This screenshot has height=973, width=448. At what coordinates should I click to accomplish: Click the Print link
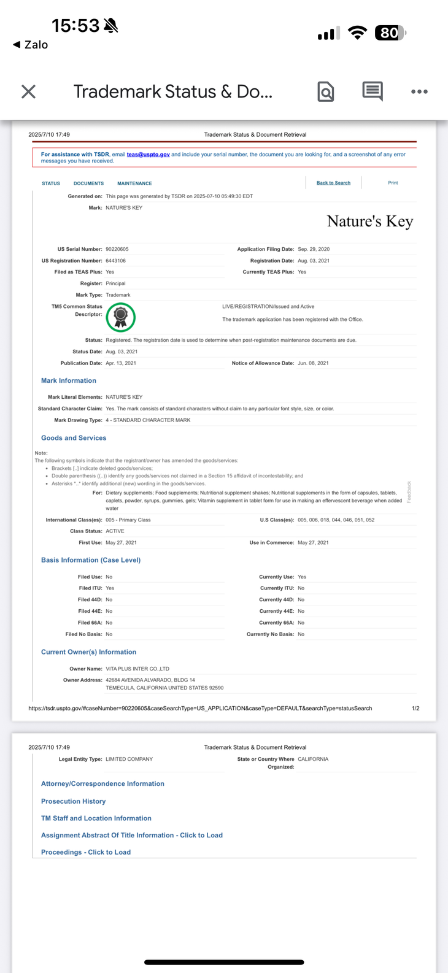click(x=393, y=183)
